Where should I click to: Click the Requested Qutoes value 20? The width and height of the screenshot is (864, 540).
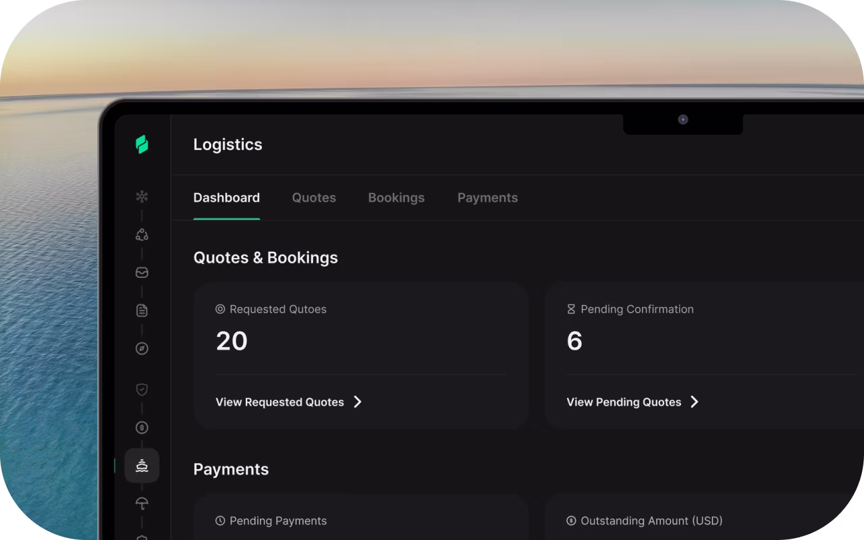click(232, 342)
